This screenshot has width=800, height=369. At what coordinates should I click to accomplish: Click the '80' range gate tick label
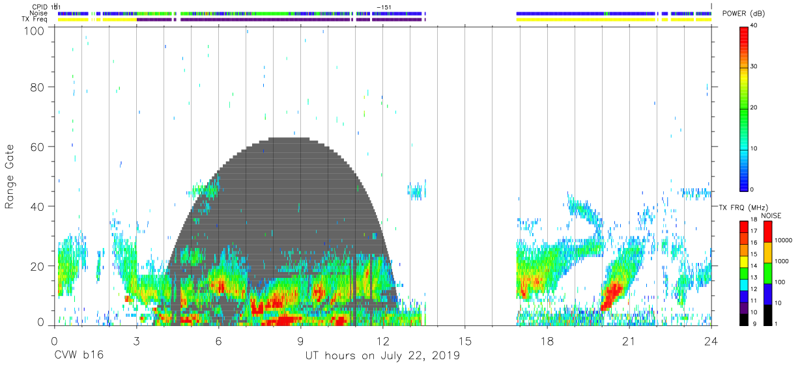click(36, 87)
